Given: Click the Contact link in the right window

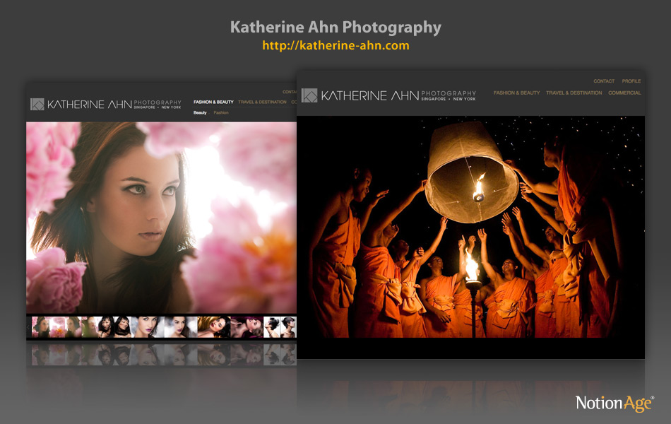Looking at the screenshot, I should pos(604,81).
